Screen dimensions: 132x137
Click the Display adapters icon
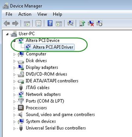coord(21,67)
